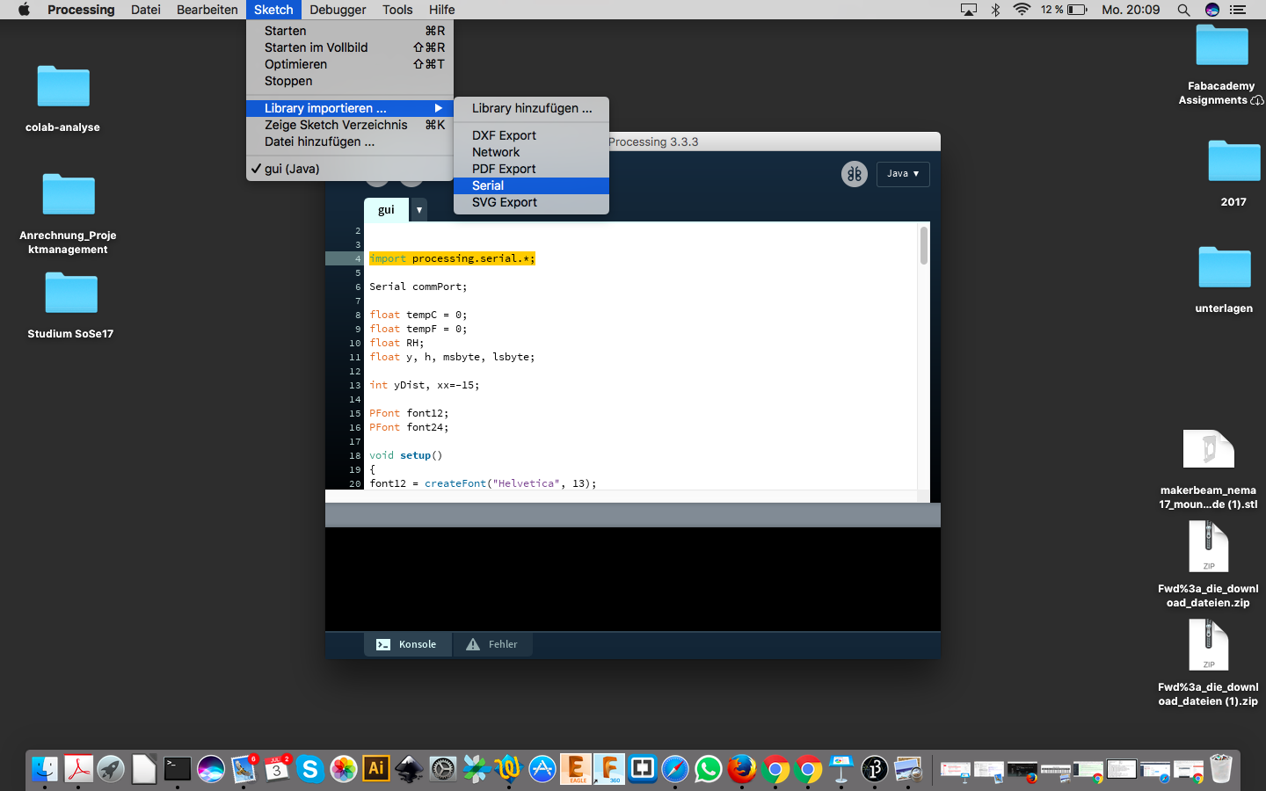This screenshot has width=1266, height=791.
Task: Choose Zeige Sketch Verzeichnis
Action: tap(350, 125)
